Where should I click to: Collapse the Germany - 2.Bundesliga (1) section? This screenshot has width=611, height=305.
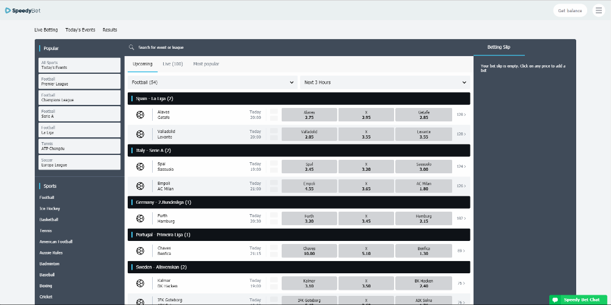[x=299, y=203]
